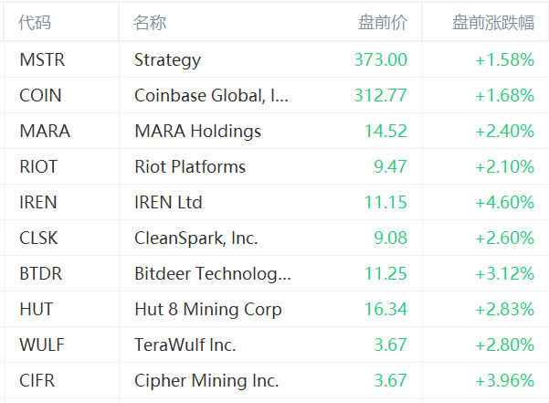Select the WULF ticker code

point(41,345)
